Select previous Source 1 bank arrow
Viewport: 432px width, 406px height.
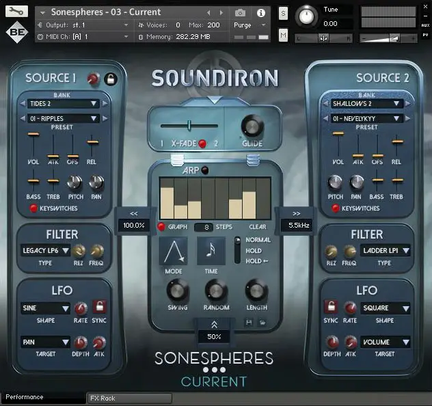click(23, 104)
